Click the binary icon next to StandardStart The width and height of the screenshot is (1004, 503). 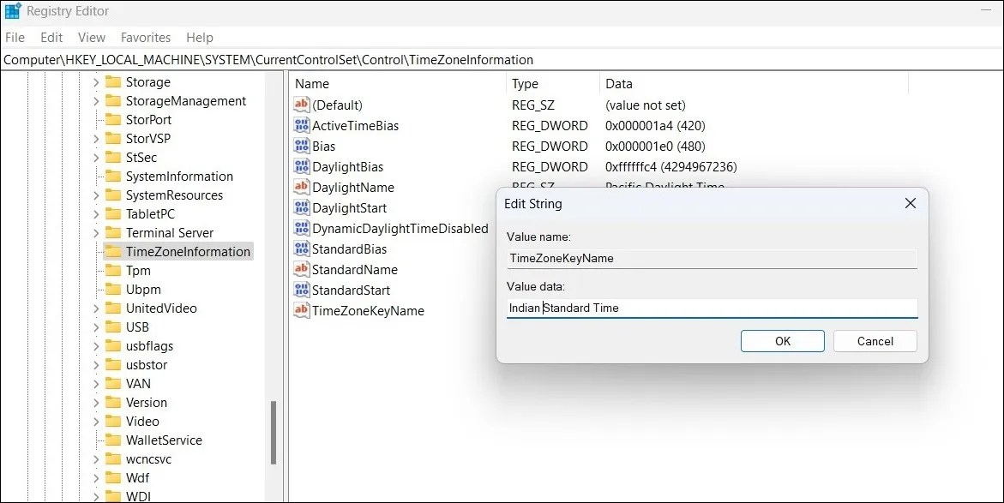click(x=300, y=290)
